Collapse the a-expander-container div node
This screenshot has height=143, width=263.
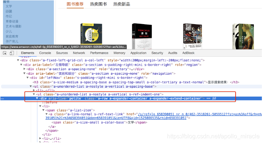point(37,98)
